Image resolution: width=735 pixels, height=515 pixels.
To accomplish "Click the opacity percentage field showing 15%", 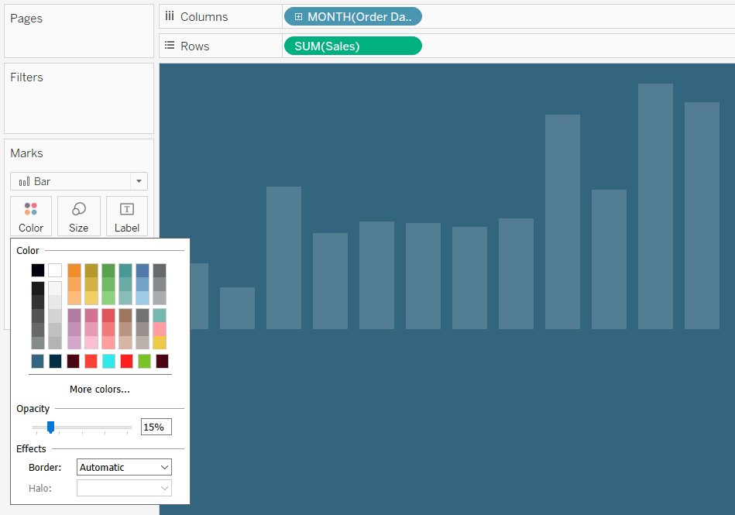I will pos(156,427).
